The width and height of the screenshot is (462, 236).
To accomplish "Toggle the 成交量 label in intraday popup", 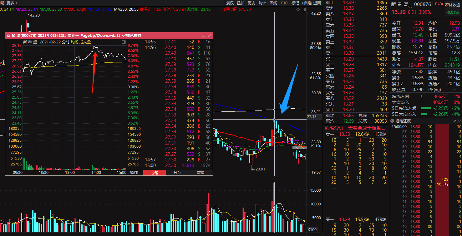I will 85,42.
